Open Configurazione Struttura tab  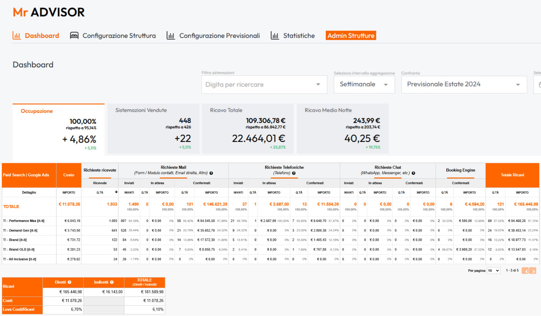point(113,36)
